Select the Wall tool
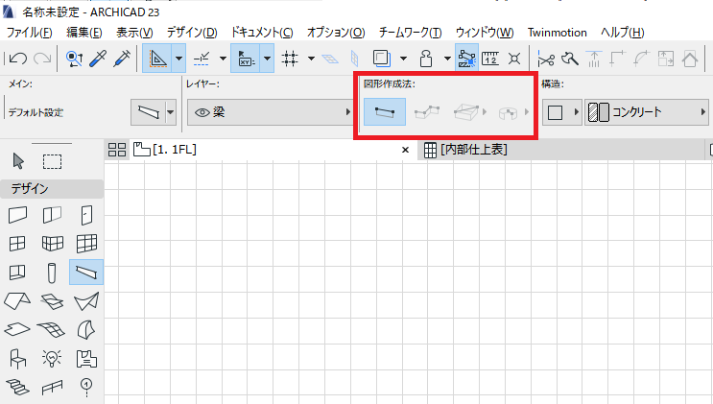The width and height of the screenshot is (713, 404). point(17,215)
